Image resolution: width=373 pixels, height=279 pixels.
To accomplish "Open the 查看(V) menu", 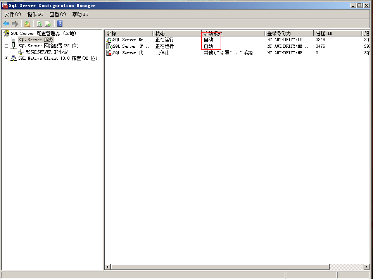I will (57, 14).
